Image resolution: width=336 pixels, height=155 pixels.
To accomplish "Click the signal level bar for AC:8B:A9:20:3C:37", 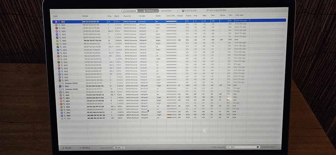I will click(x=171, y=118).
